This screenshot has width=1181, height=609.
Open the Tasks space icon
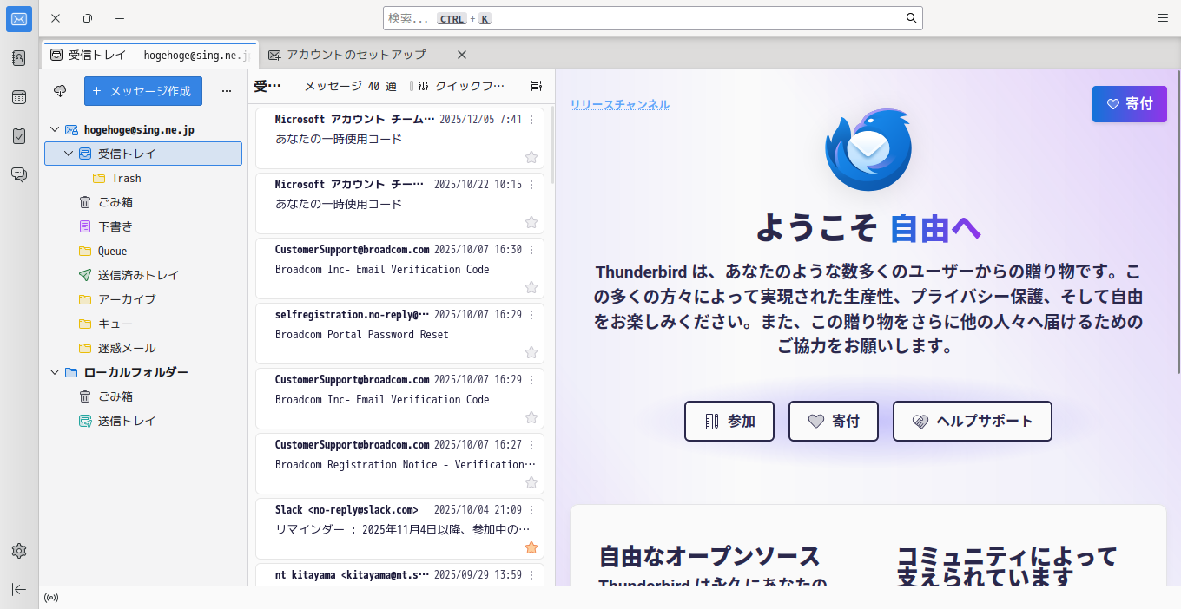click(19, 136)
